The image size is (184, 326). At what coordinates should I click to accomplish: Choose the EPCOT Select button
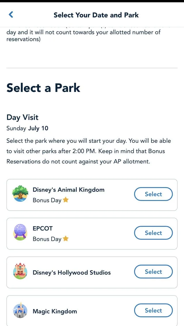153,233
